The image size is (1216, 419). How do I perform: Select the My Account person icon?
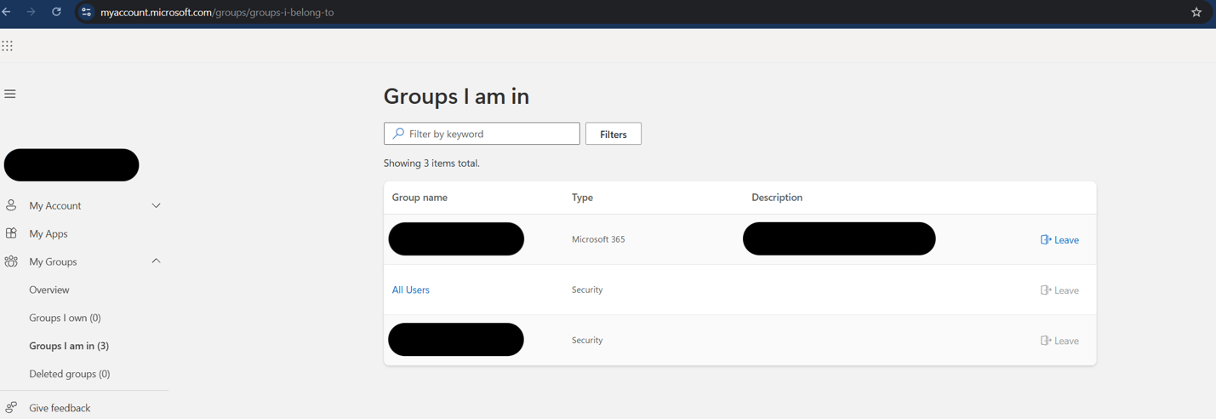click(x=11, y=205)
